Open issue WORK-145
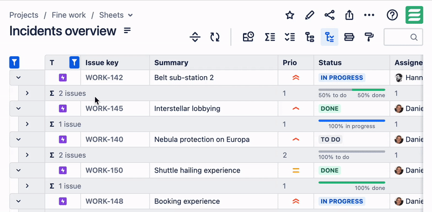 [104, 109]
